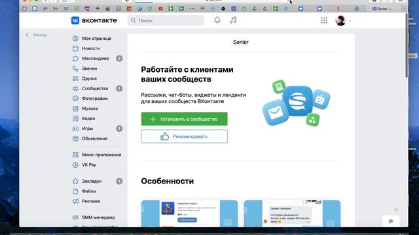The width and height of the screenshot is (419, 235).
Task: Open SMM менеджер in sidebar
Action: (x=94, y=217)
